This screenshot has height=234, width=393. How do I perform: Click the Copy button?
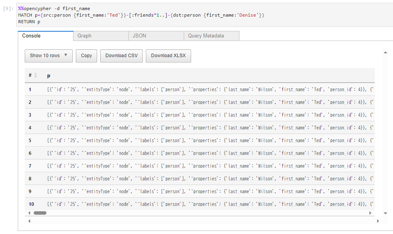(x=86, y=56)
